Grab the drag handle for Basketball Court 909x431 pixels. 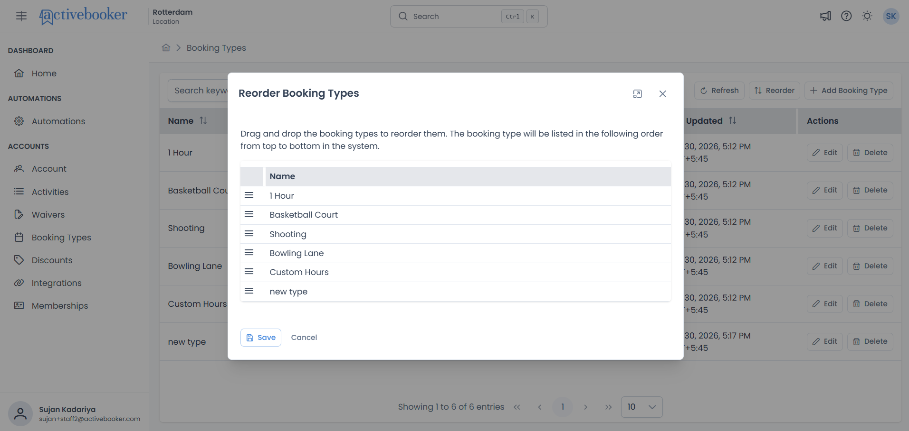click(249, 214)
